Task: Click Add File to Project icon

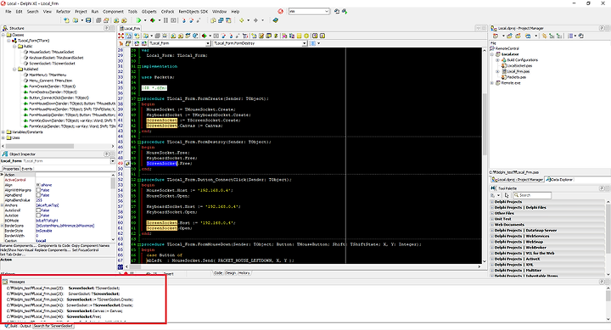Action: pyautogui.click(x=116, y=20)
